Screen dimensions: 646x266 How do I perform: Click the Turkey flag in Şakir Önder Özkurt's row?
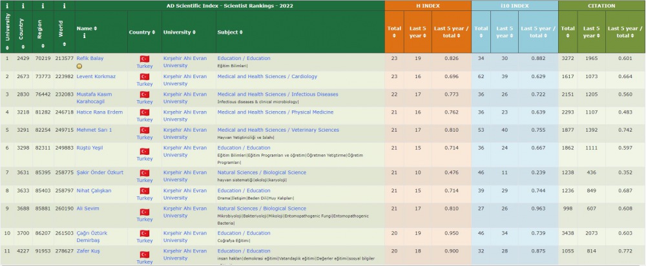145,172
